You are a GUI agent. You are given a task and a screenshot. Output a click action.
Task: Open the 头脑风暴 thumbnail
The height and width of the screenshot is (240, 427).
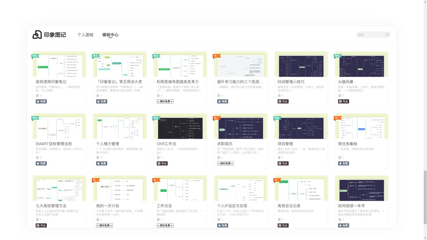(362, 64)
